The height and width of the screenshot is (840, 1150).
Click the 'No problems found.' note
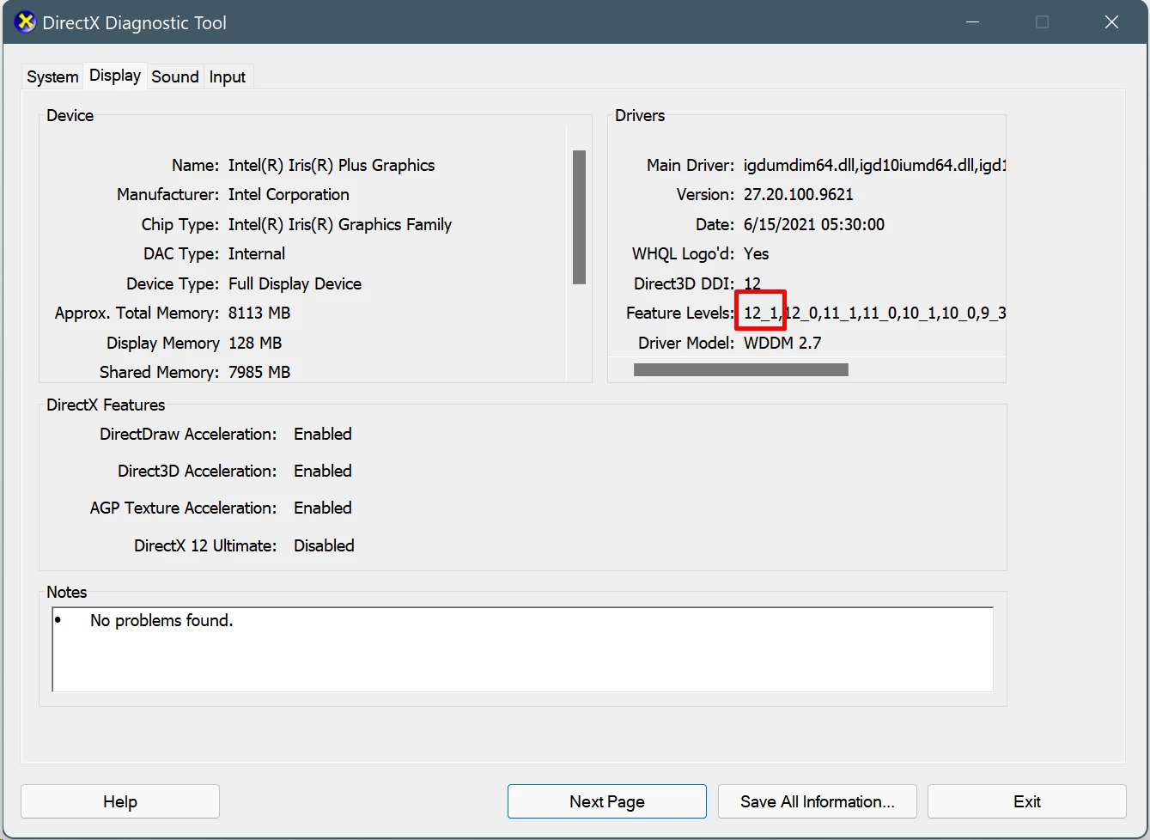161,620
